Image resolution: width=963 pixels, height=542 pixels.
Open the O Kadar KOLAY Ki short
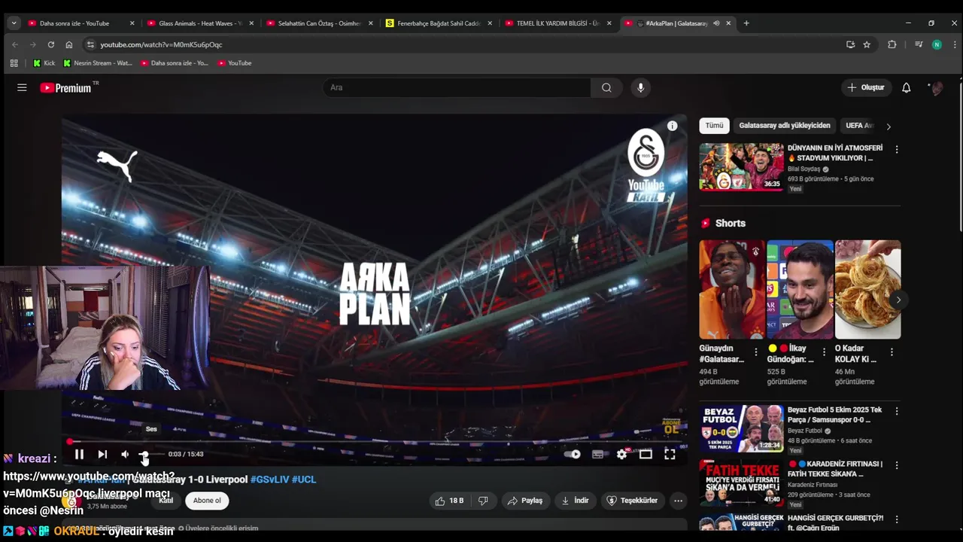point(867,289)
